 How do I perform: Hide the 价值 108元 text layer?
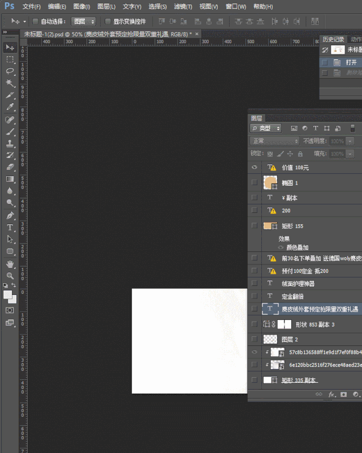[x=255, y=167]
